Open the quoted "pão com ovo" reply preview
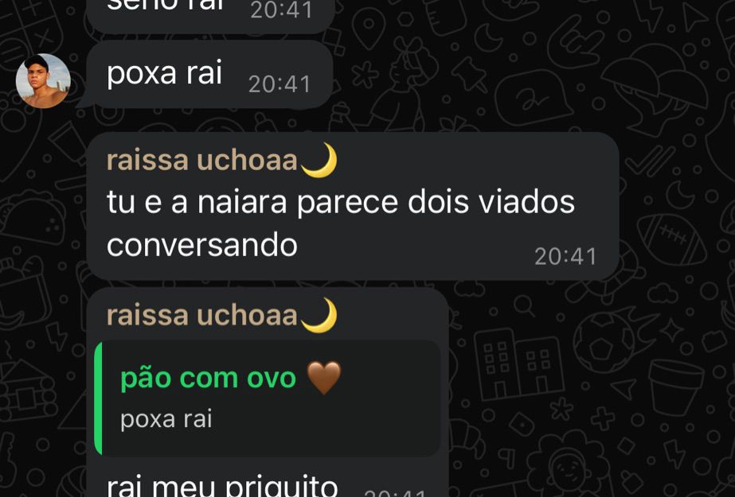This screenshot has width=735, height=497. [268, 398]
